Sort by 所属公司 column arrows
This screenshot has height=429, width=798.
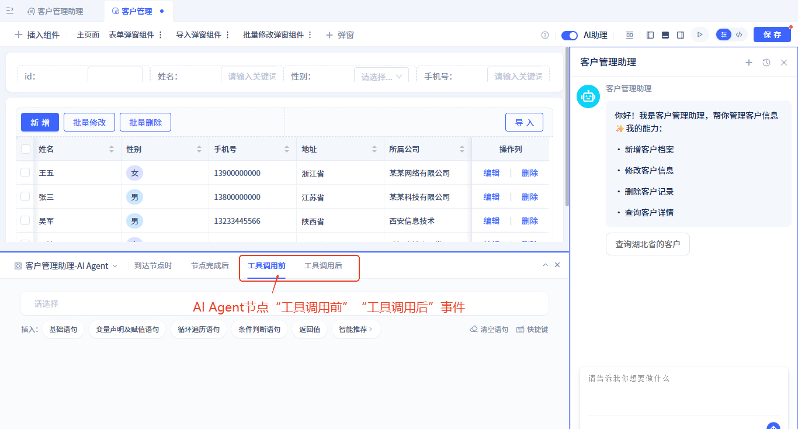coord(462,149)
